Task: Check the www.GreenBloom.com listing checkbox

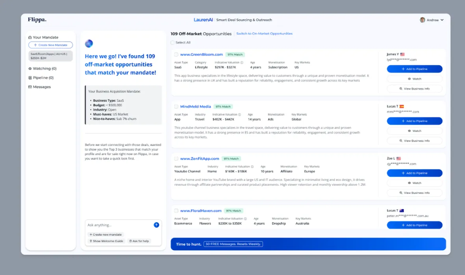Action: click(x=176, y=55)
